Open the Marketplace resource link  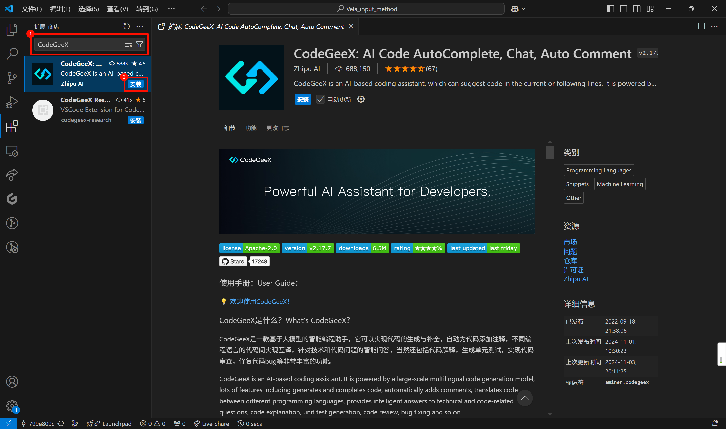point(570,242)
